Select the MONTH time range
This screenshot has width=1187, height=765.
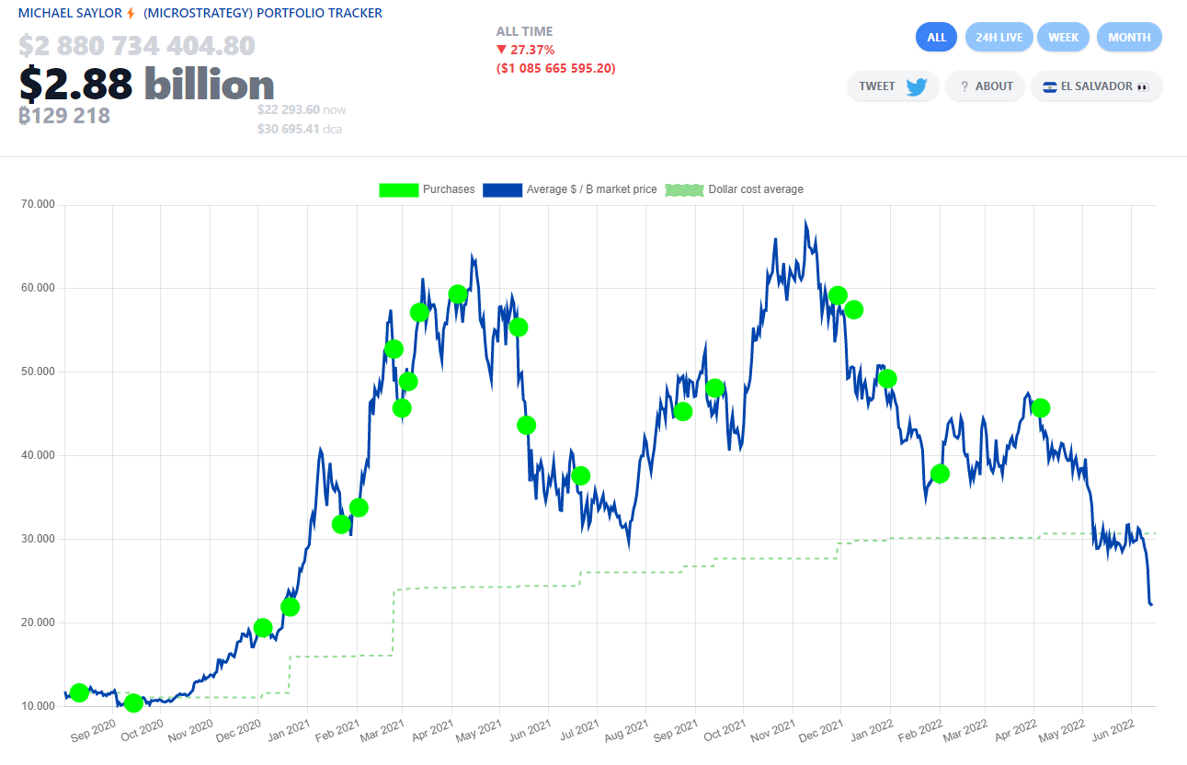click(1129, 38)
